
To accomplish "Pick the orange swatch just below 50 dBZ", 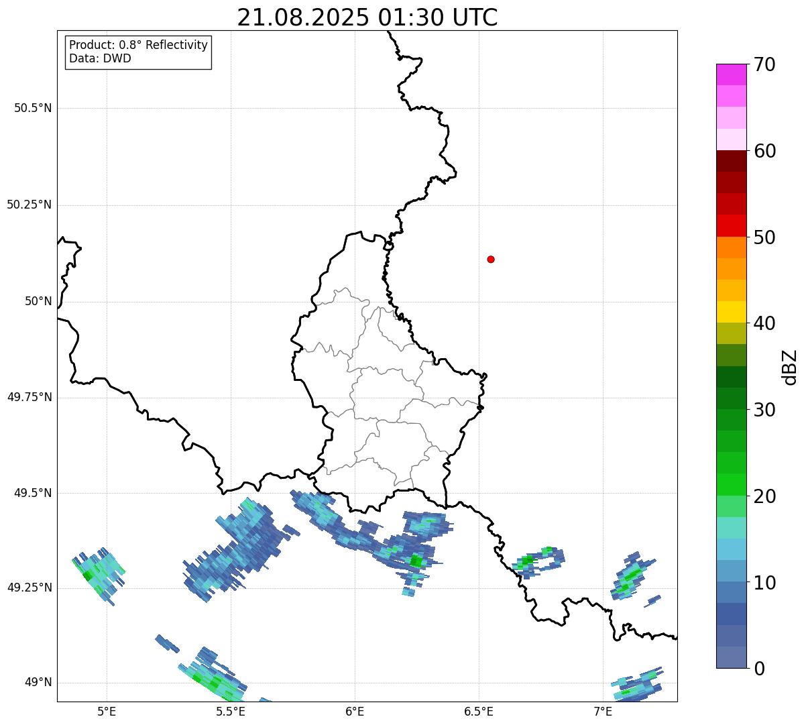I will tap(732, 247).
